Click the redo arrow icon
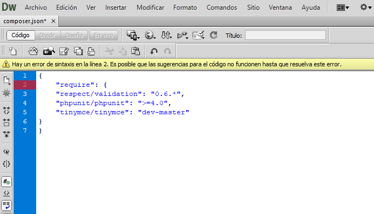Image resolution: width=374 pixels, height=214 pixels. 168,51
